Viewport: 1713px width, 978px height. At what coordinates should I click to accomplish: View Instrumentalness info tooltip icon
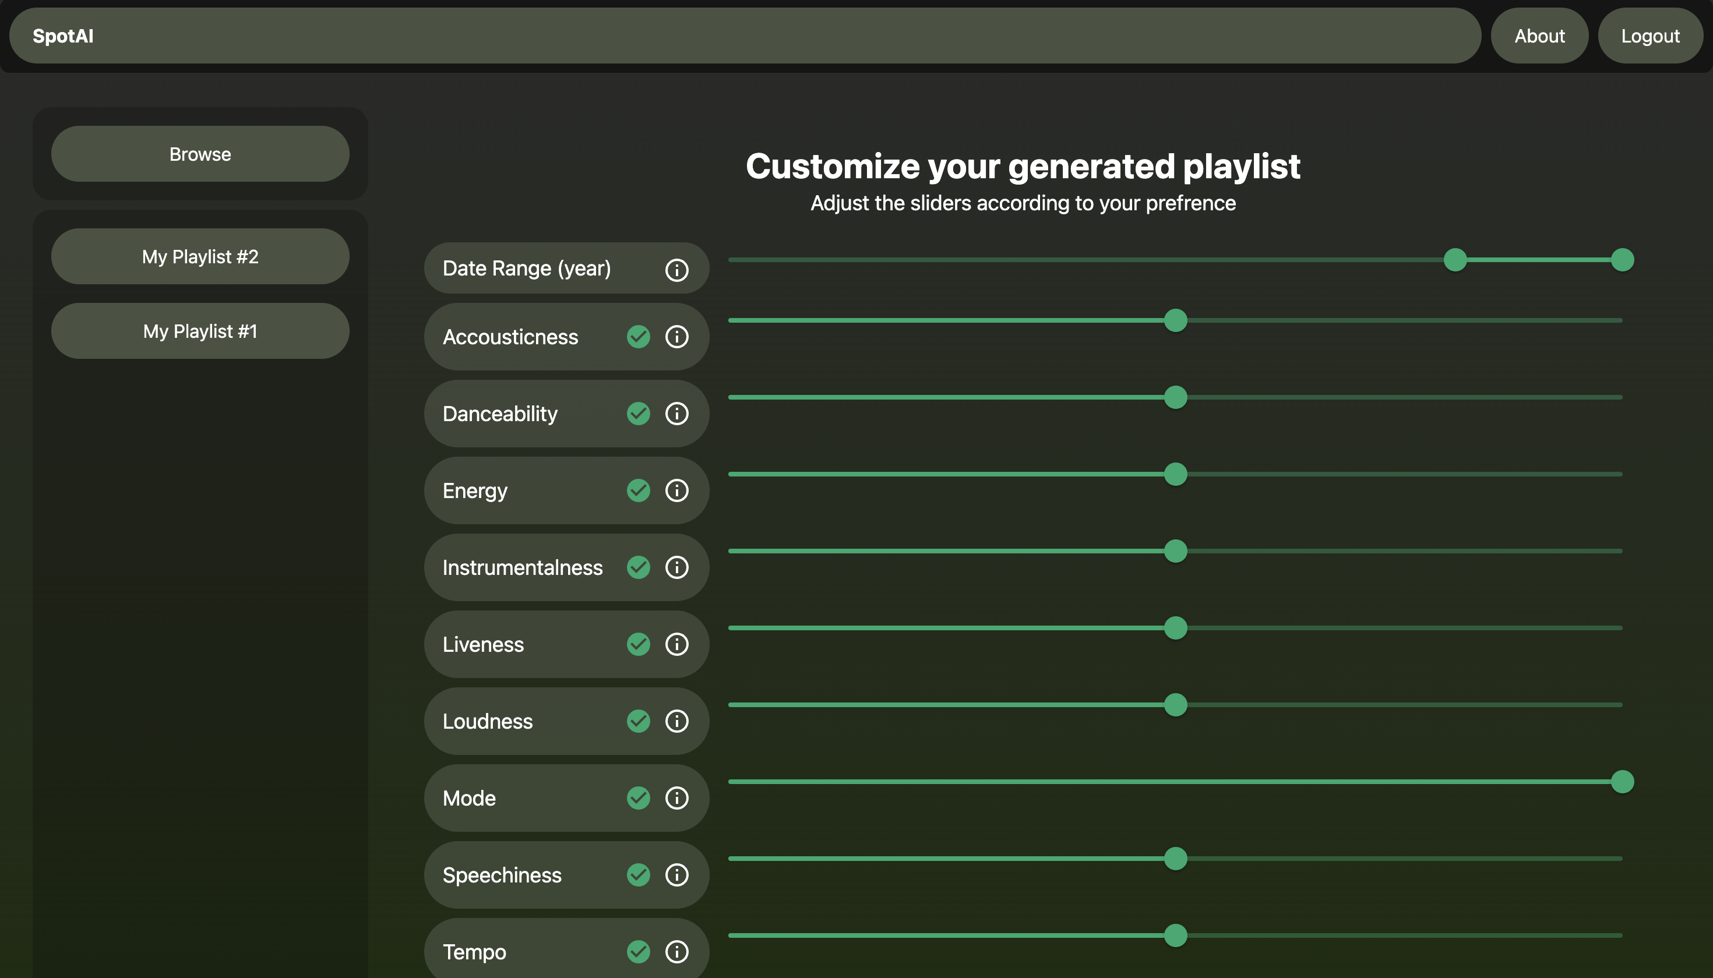pos(676,567)
